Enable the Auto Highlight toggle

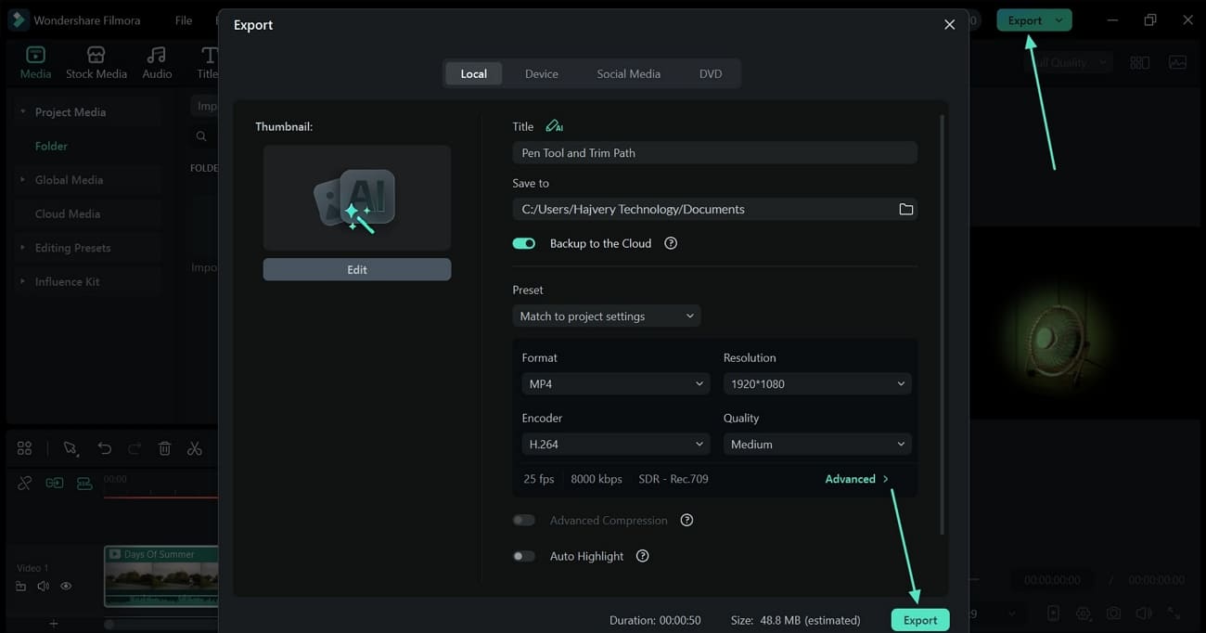524,556
